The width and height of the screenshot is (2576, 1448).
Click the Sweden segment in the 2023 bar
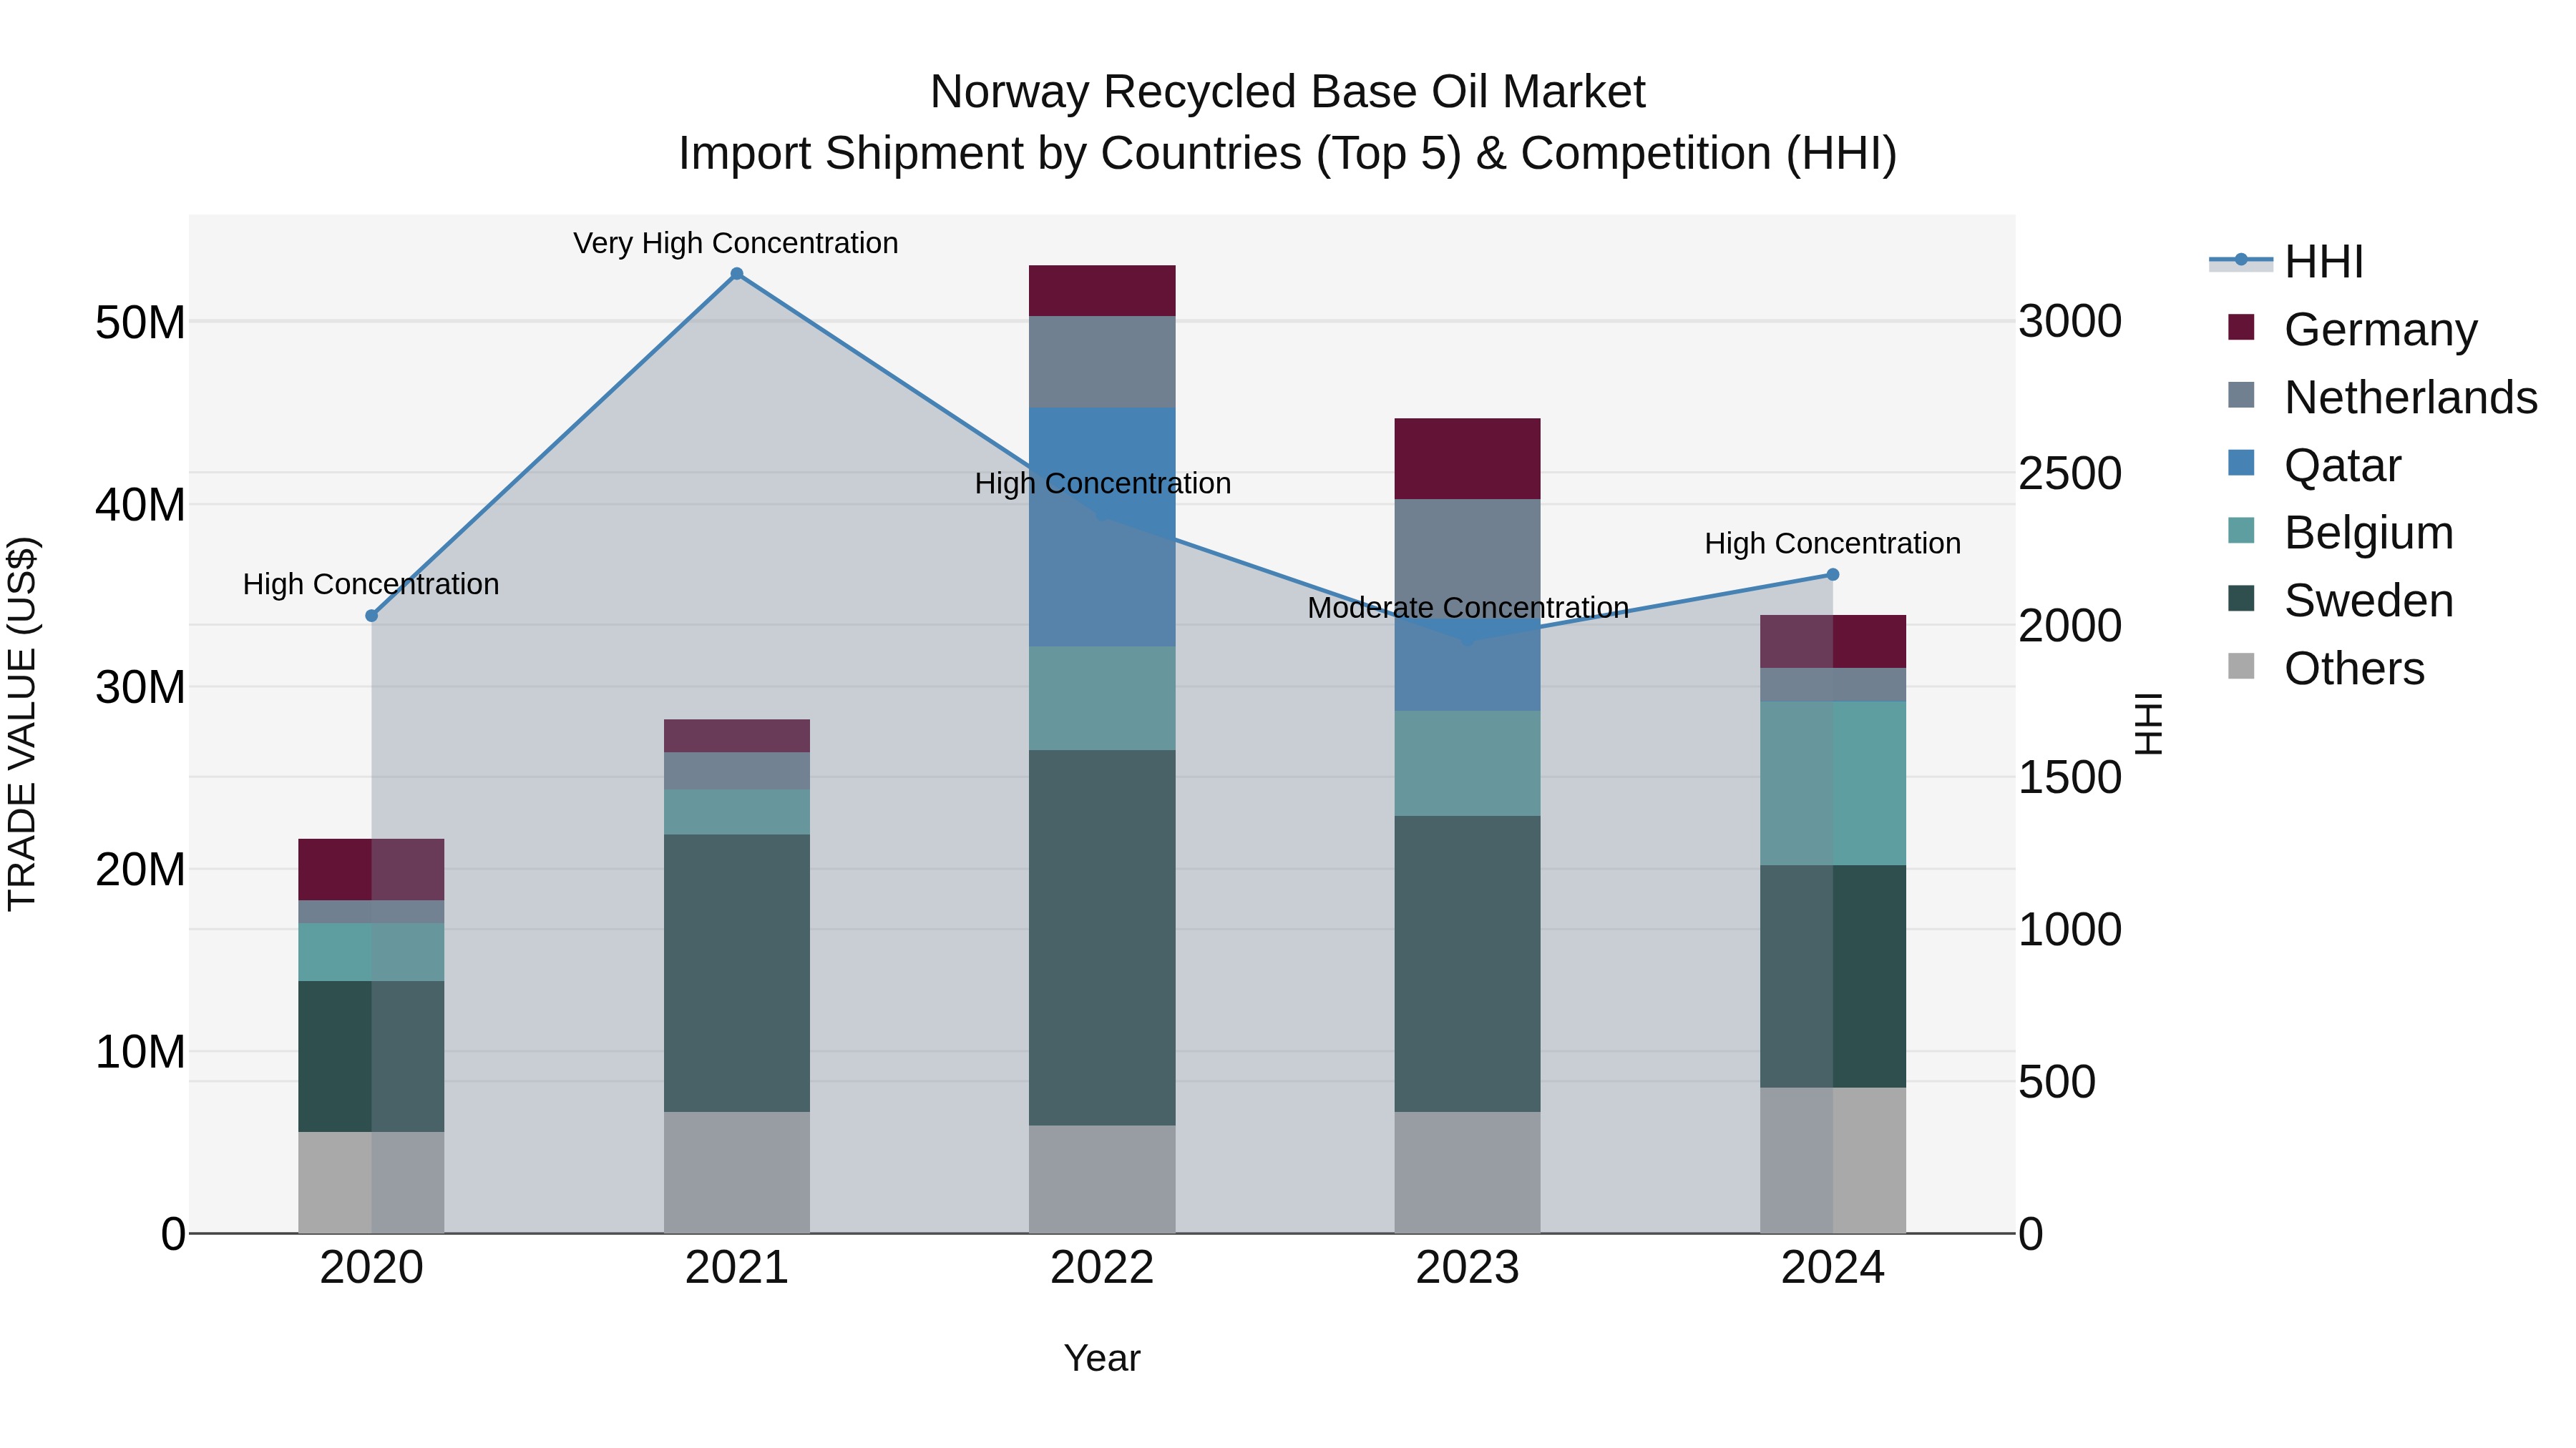[1467, 965]
